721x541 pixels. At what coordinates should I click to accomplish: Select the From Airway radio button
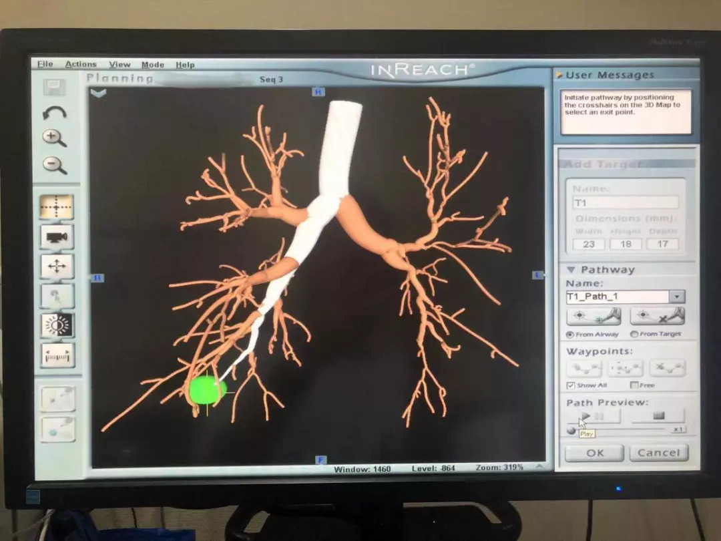coord(569,334)
